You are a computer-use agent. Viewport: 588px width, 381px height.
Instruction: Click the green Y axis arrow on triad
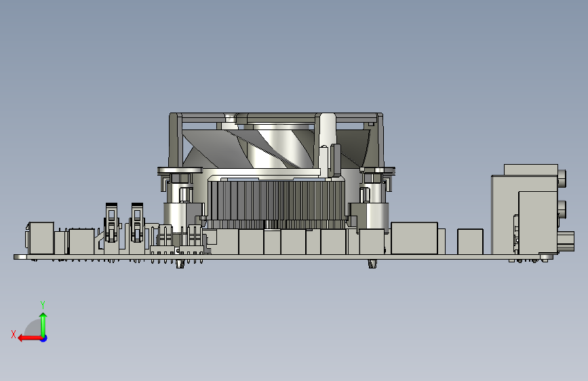pyautogui.click(x=43, y=324)
